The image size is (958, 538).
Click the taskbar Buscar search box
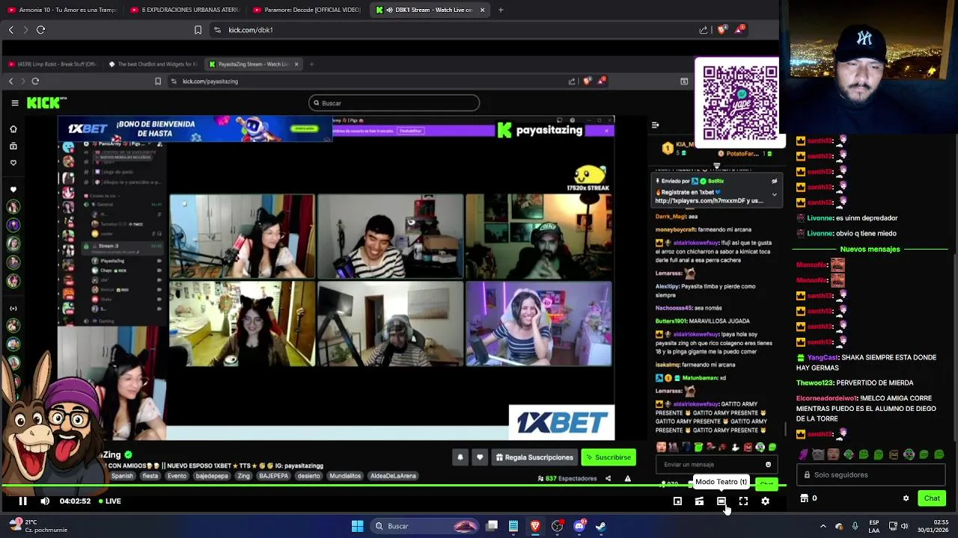[x=424, y=526]
